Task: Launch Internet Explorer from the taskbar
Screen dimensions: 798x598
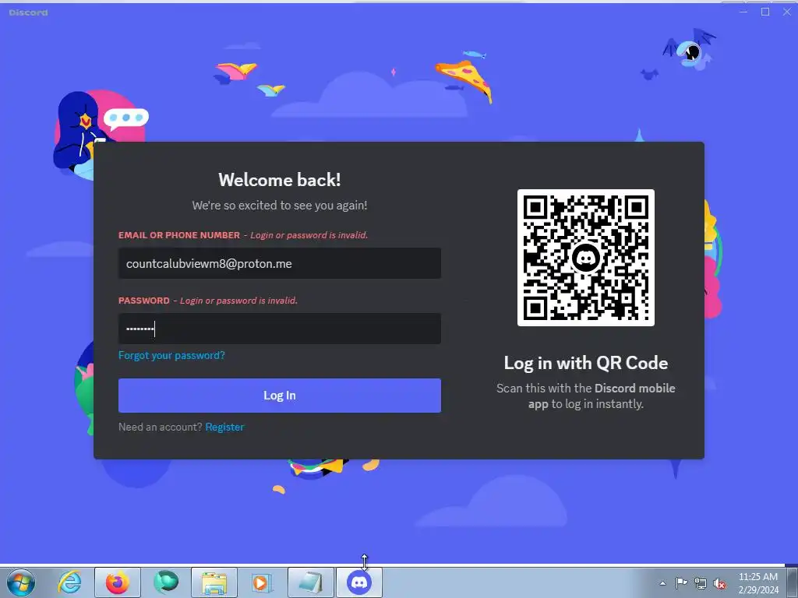Action: tap(69, 582)
